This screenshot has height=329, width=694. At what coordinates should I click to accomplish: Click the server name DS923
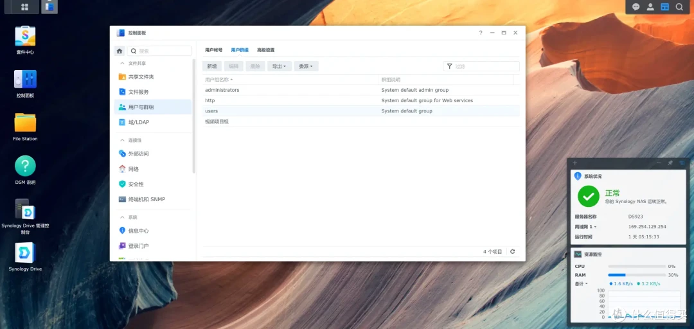(x=635, y=217)
